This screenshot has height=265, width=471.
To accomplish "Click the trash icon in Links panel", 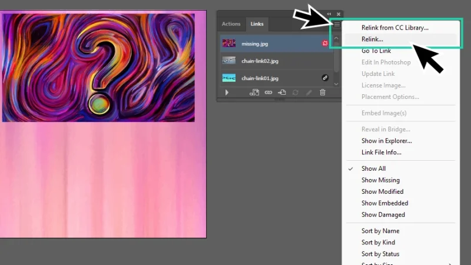I will (323, 92).
